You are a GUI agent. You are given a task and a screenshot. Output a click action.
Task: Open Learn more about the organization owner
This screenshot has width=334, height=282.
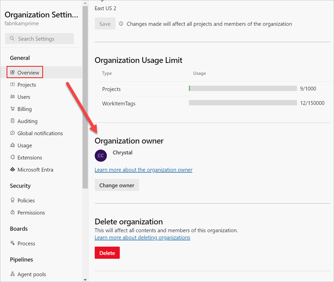coord(143,170)
